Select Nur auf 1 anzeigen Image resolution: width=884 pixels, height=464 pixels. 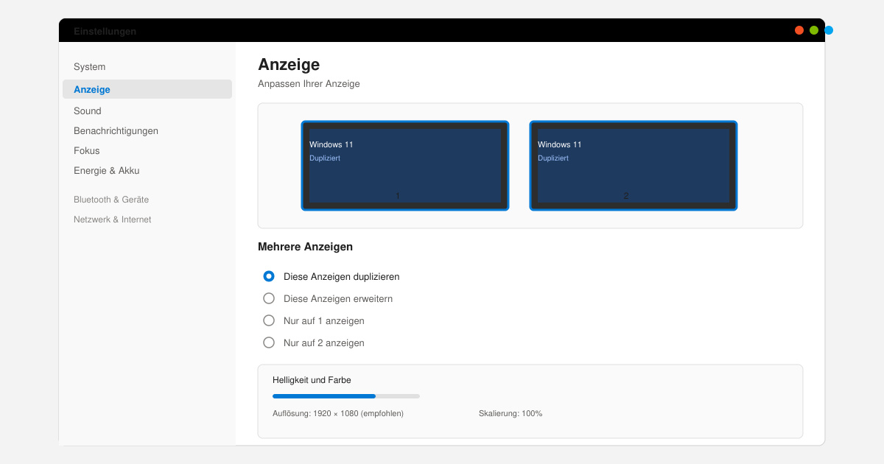click(314, 320)
